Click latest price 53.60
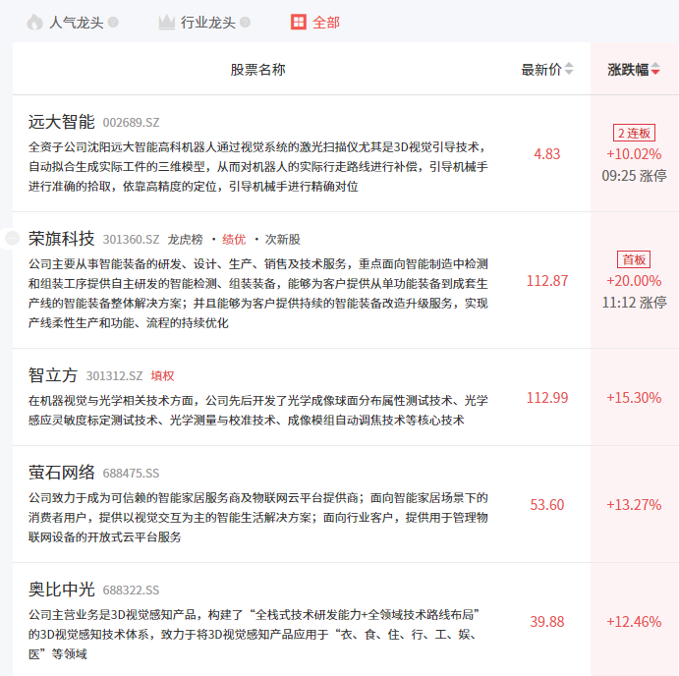 coord(547,505)
